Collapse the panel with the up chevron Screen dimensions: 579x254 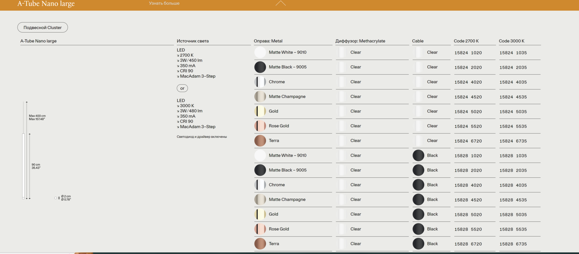coord(280,4)
